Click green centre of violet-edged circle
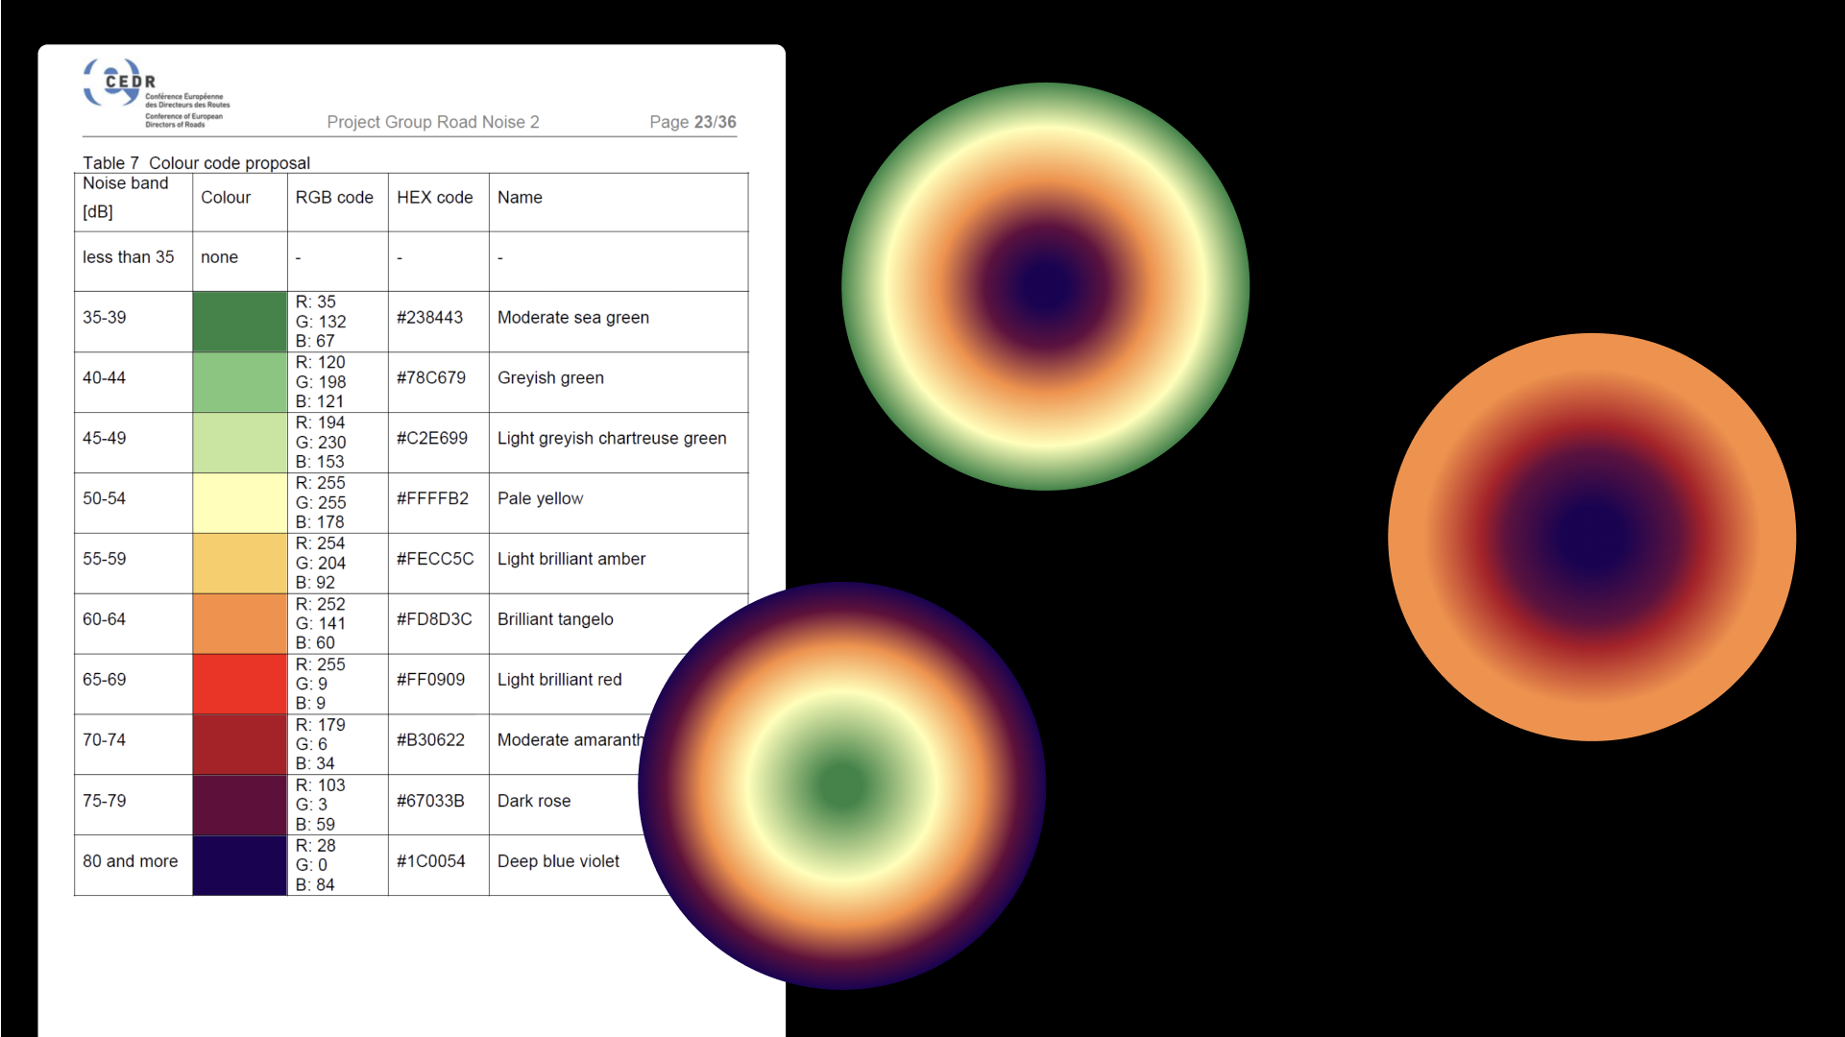 [841, 785]
